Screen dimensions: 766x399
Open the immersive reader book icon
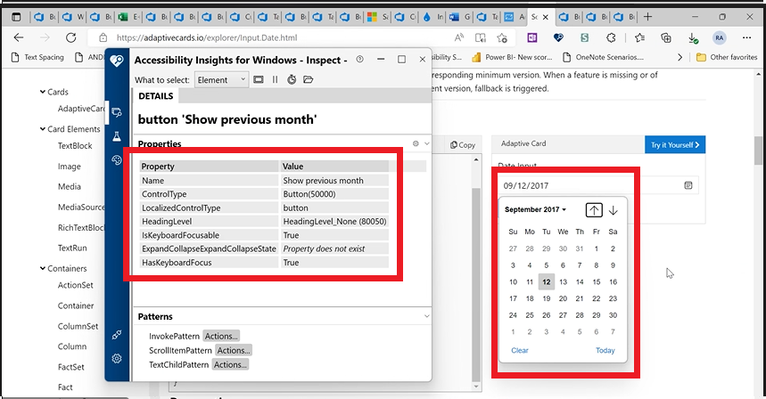481,37
